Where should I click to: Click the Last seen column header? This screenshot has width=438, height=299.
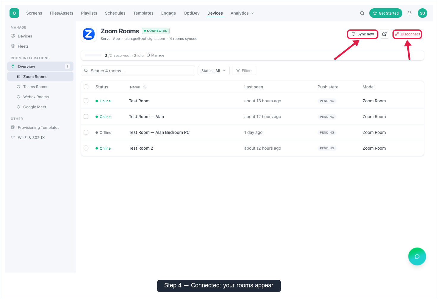(x=254, y=87)
